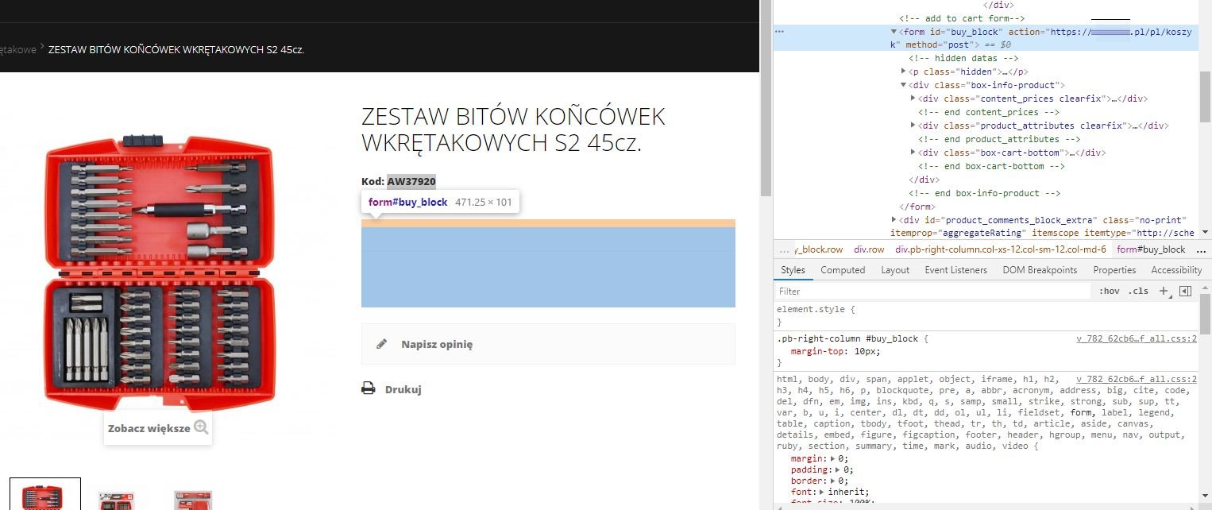
Task: Click the new style rule plus icon
Action: pyautogui.click(x=1164, y=291)
